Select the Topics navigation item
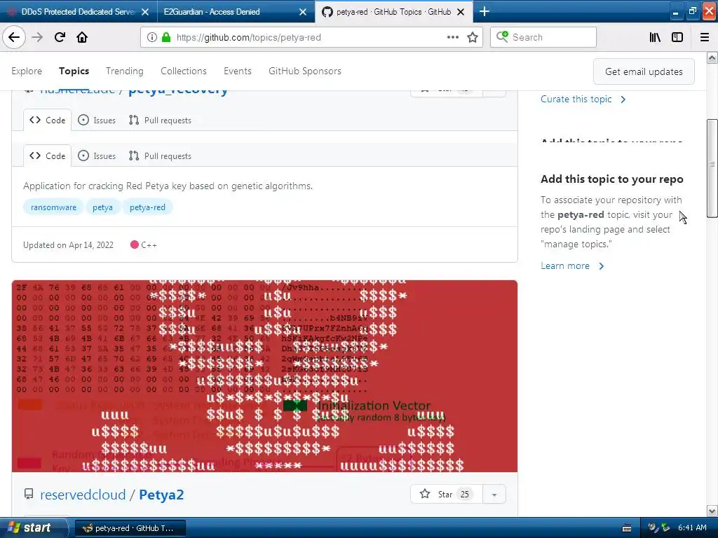718x538 pixels. pos(74,71)
